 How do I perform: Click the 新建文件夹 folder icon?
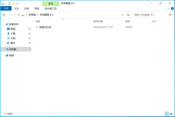click(x=37, y=27)
